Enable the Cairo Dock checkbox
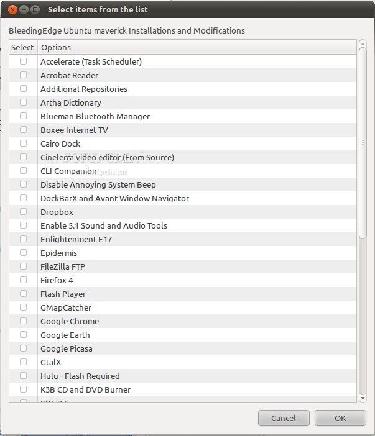The image size is (375, 436). [x=24, y=143]
